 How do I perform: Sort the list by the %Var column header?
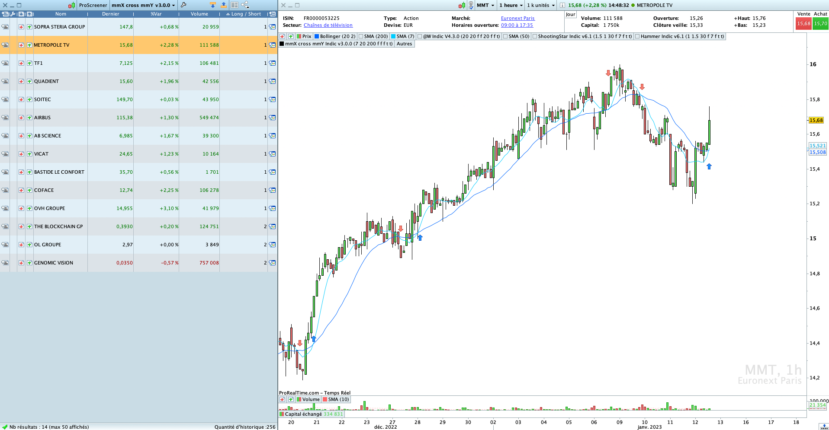[x=156, y=14]
